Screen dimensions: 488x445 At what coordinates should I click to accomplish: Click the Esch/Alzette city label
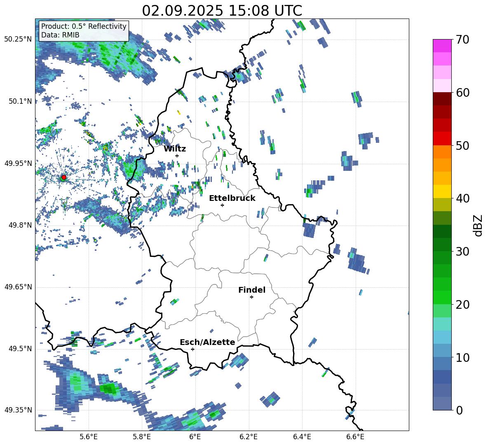pos(208,342)
